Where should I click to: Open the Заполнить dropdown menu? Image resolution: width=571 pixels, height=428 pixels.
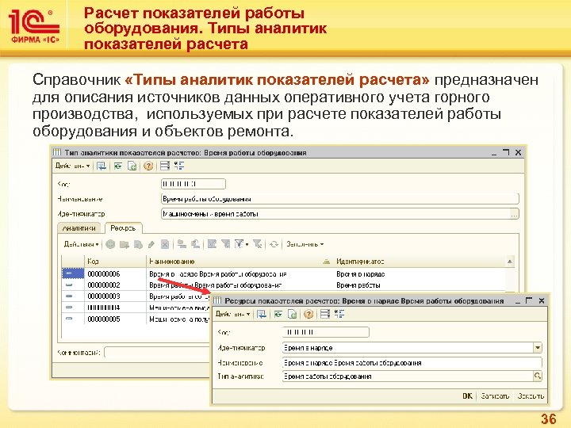305,244
